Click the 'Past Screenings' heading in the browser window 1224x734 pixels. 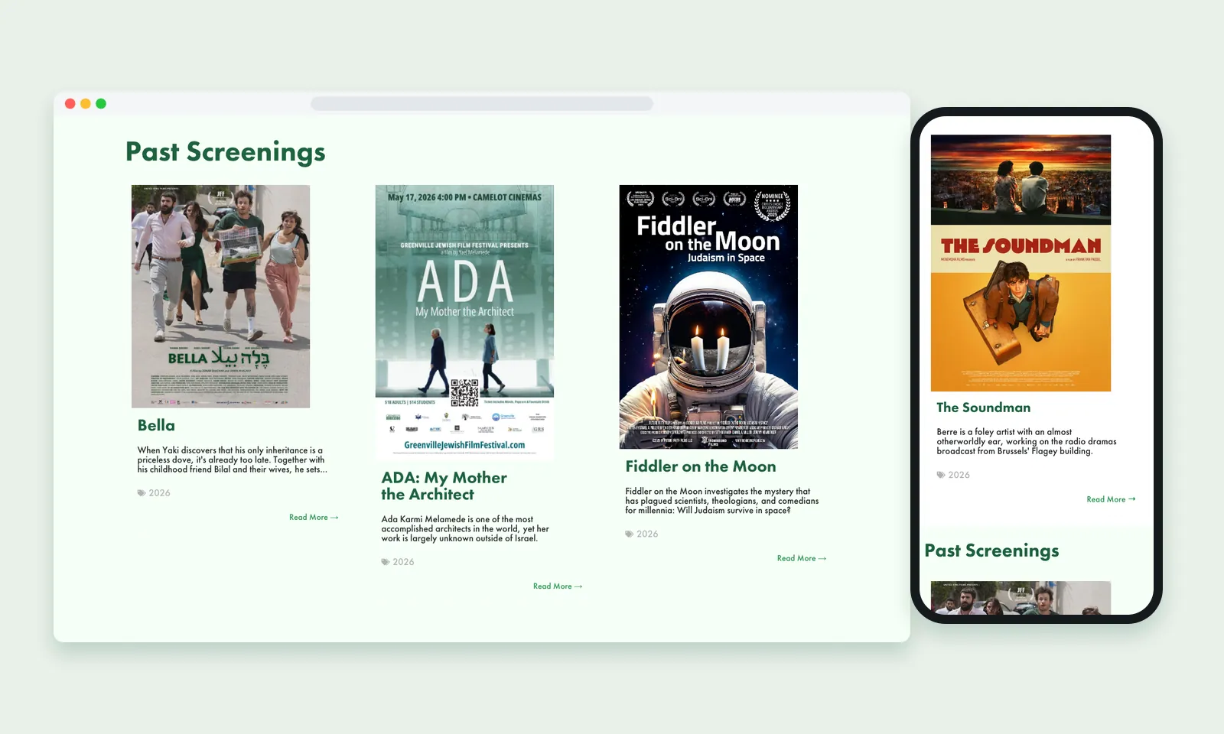[x=226, y=152]
